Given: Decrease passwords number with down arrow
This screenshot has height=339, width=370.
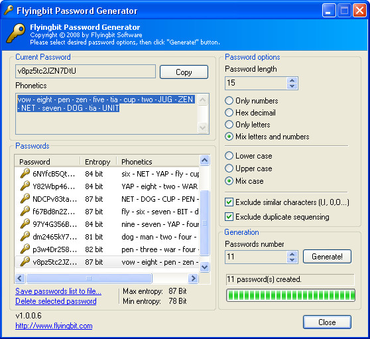Looking at the screenshot, I should (292, 259).
